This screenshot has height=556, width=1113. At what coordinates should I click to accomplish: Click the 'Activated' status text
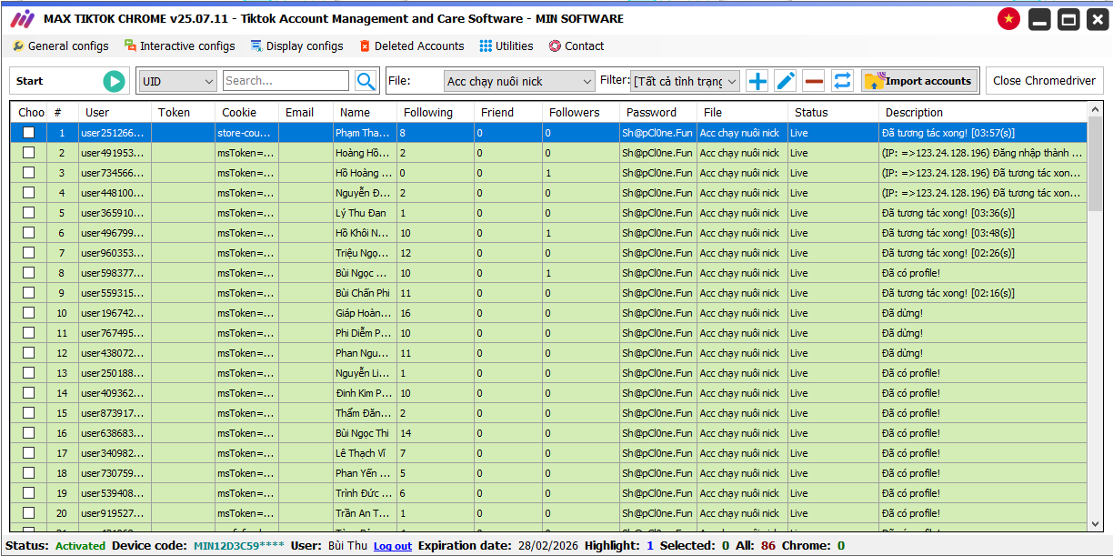(80, 546)
